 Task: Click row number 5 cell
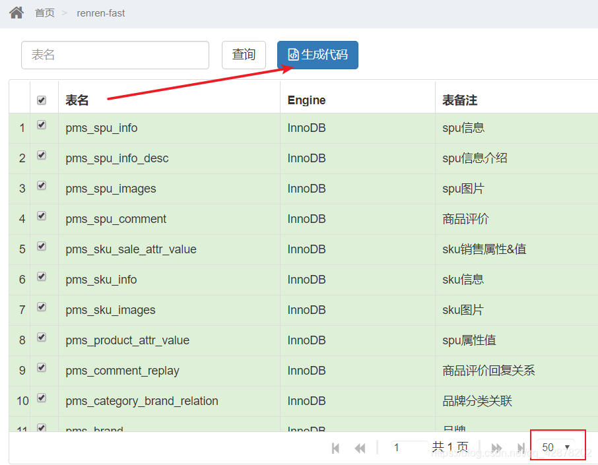pyautogui.click(x=19, y=249)
